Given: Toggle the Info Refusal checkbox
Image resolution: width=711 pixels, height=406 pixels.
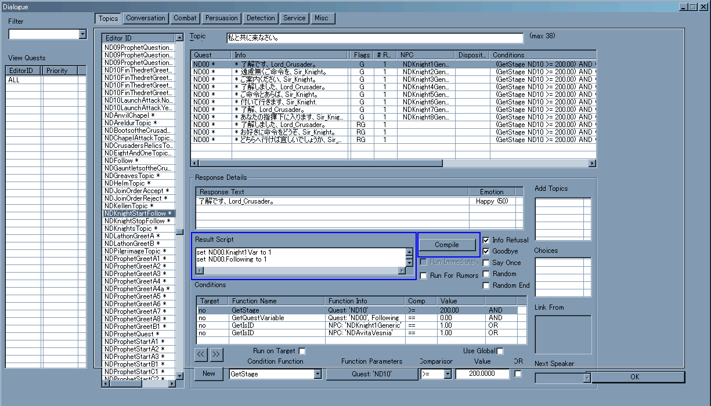Looking at the screenshot, I should (x=486, y=240).
